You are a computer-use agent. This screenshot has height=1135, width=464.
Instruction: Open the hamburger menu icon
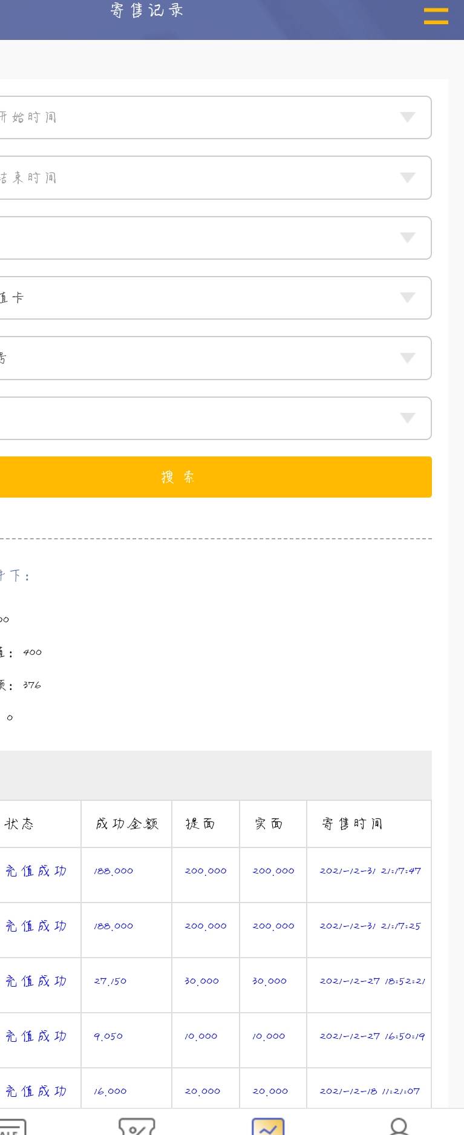click(x=436, y=16)
